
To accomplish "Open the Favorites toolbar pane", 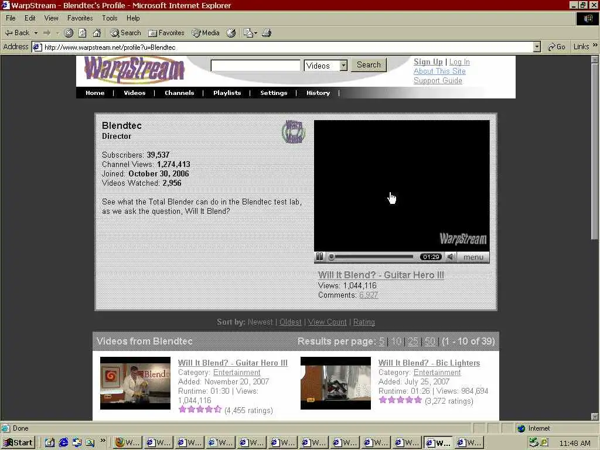I will pos(166,33).
